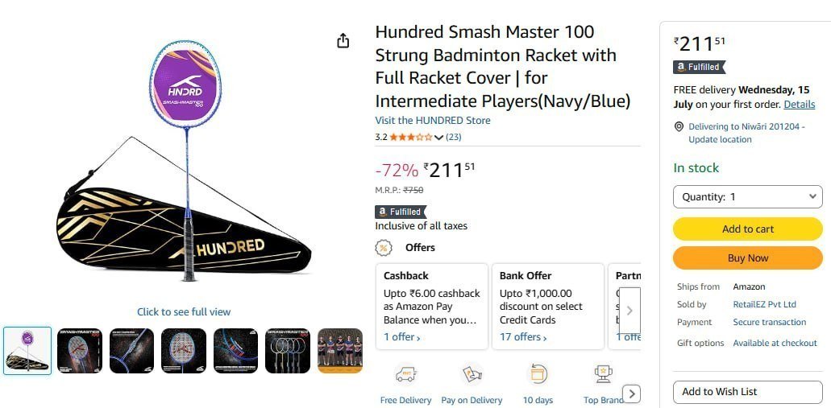Expand the star ratings chevron
Image resolution: width=831 pixels, height=408 pixels.
[438, 138]
